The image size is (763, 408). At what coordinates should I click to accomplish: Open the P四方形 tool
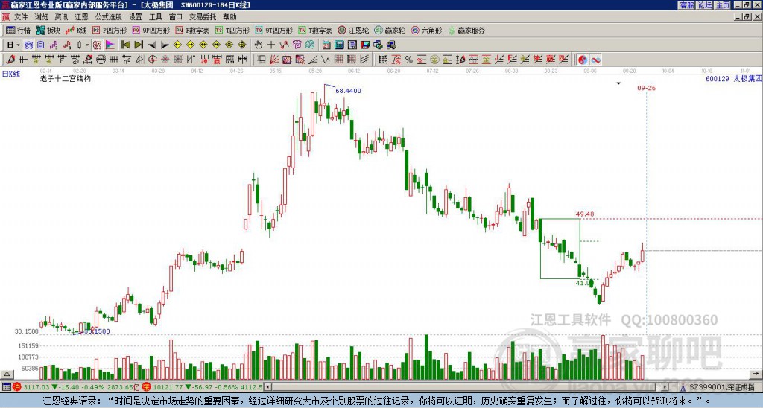pyautogui.click(x=110, y=30)
